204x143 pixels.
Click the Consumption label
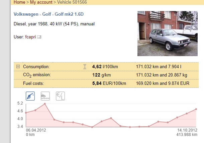(36, 67)
